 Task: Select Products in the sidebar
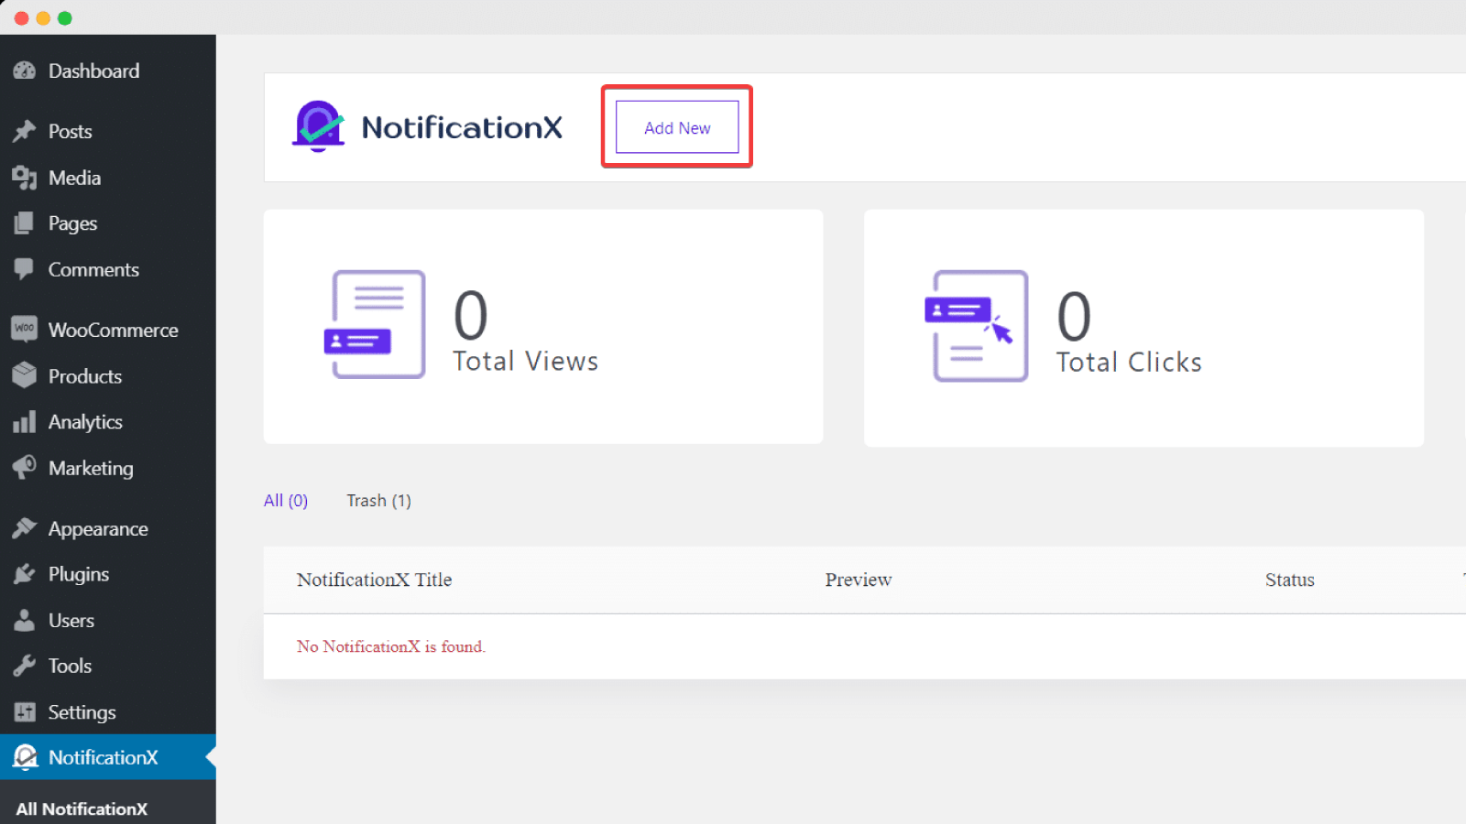[x=108, y=375]
